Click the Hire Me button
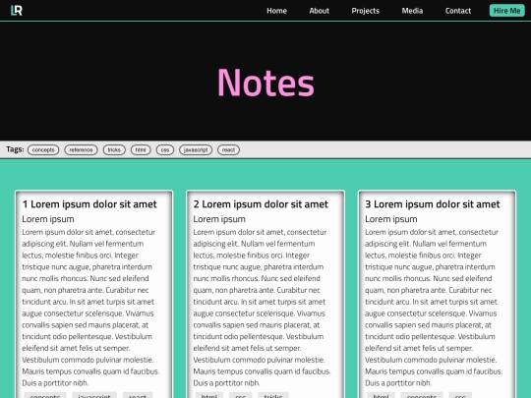Viewport: 531px width, 398px height. tap(507, 11)
